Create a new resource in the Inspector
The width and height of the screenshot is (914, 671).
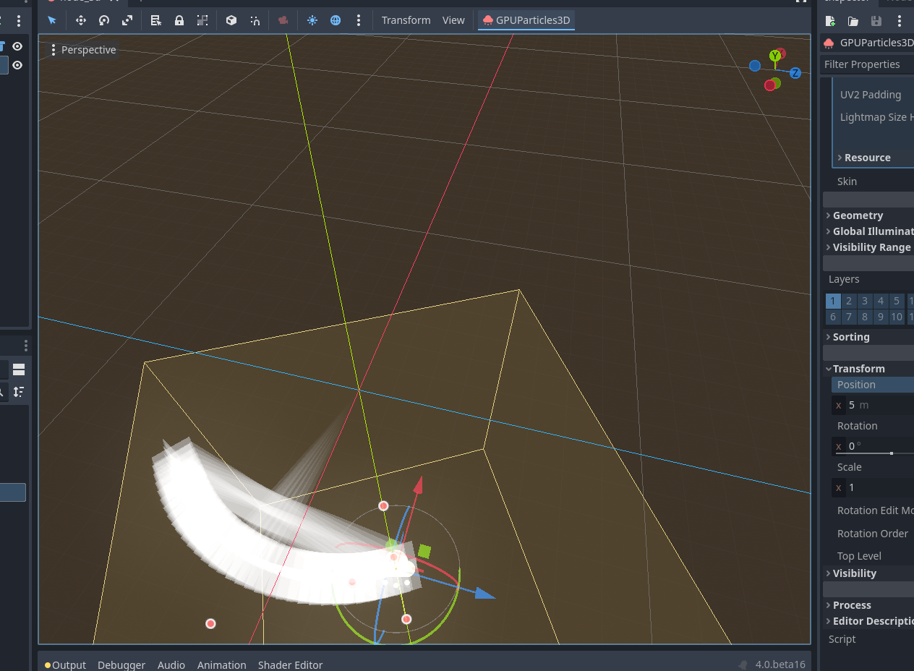tap(830, 21)
